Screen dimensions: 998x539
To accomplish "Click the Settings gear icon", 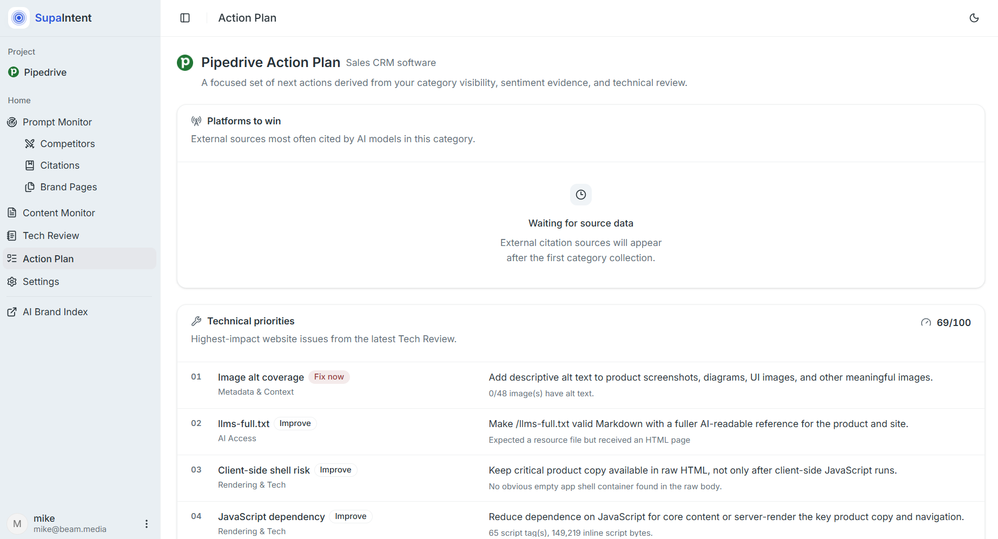I will pyautogui.click(x=12, y=282).
